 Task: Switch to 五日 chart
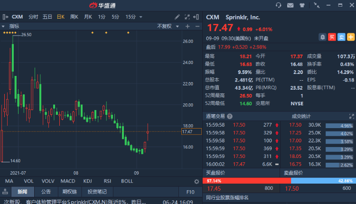tap(47, 17)
